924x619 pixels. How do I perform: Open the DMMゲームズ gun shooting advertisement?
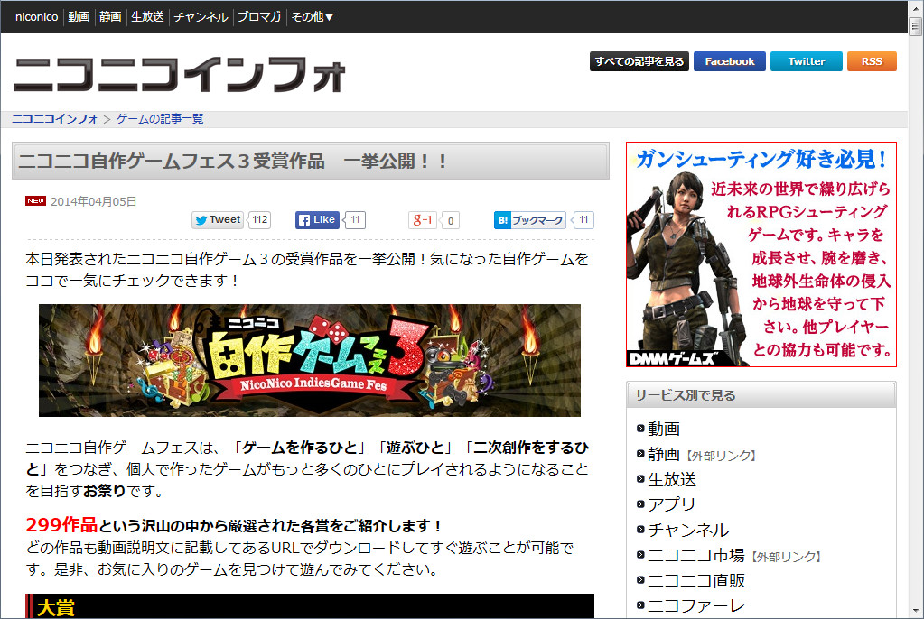coord(761,254)
